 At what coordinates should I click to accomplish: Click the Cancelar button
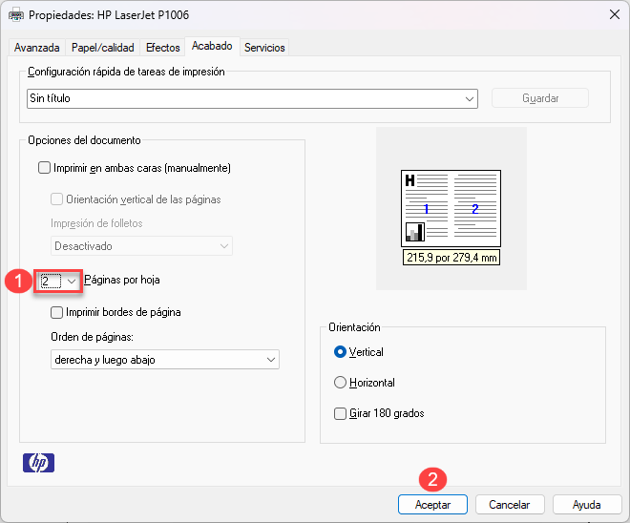(x=510, y=505)
